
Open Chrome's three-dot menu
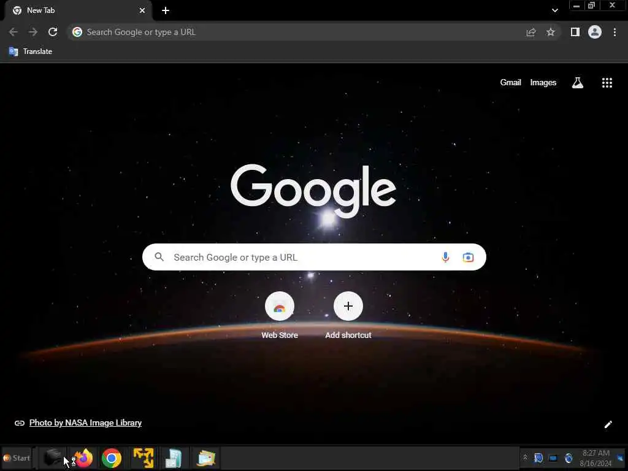[x=615, y=32]
